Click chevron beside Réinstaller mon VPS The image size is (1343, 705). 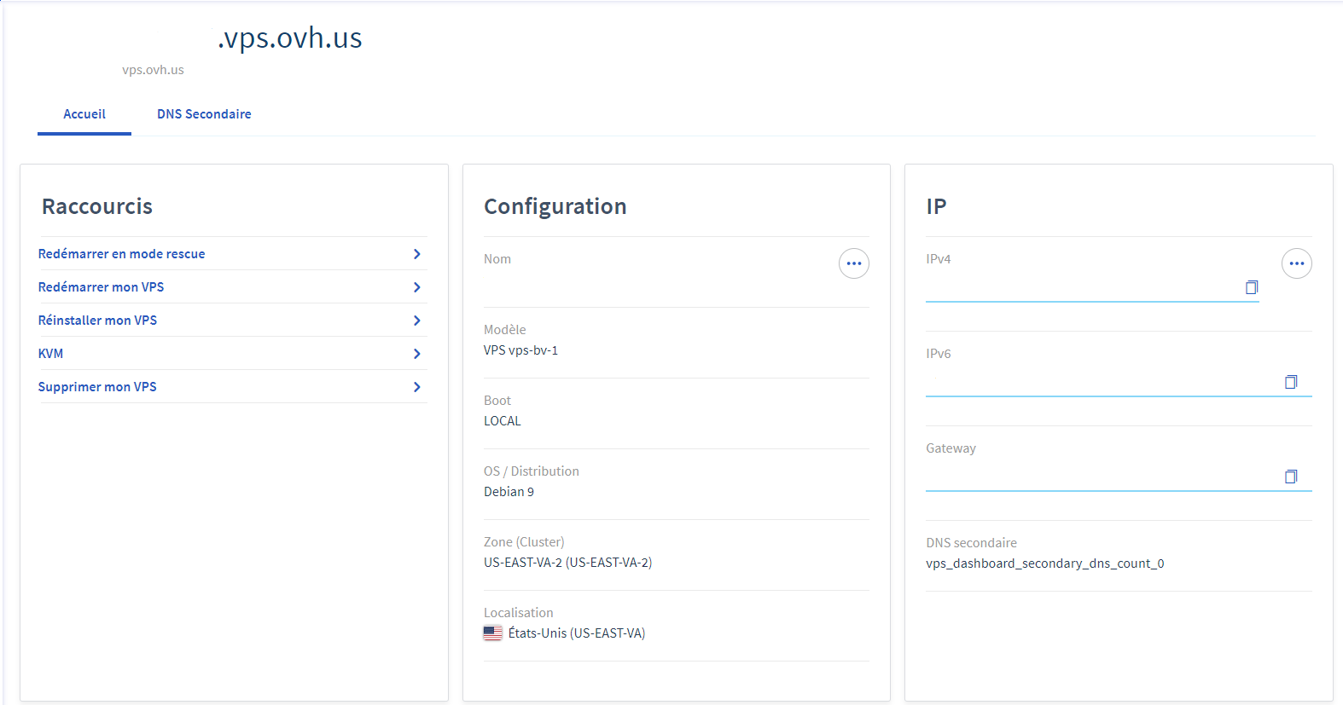[x=417, y=321]
